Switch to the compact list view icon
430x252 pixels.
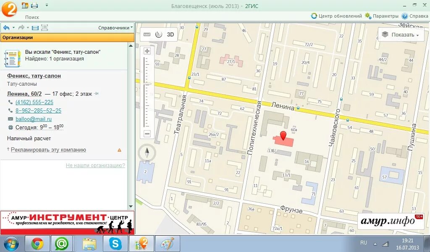35,28
